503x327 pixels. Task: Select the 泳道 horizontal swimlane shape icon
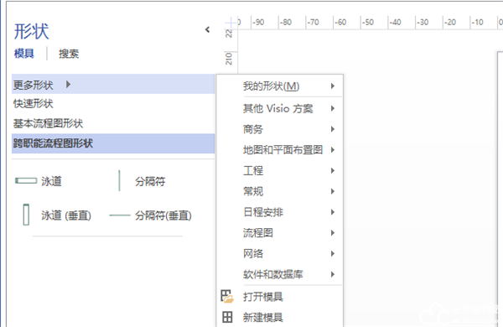(26, 181)
